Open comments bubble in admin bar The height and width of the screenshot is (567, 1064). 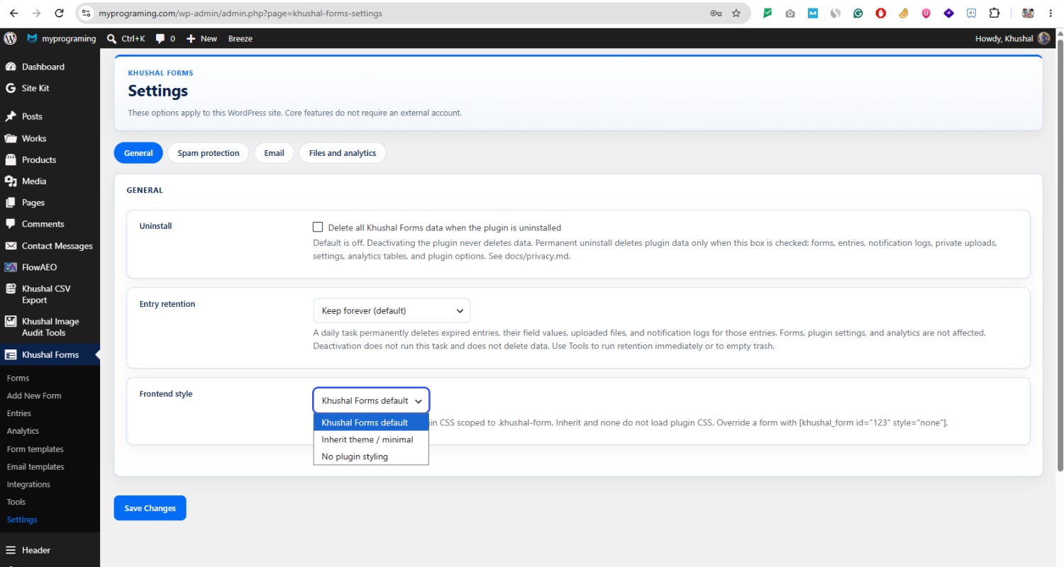pyautogui.click(x=165, y=38)
